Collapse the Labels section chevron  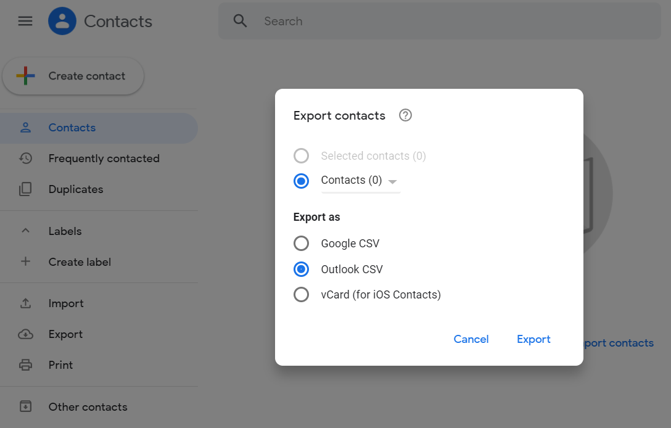pos(25,231)
